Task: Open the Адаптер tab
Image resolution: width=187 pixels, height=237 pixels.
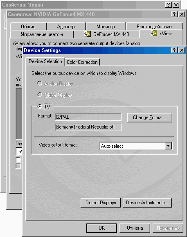Action: click(66, 27)
